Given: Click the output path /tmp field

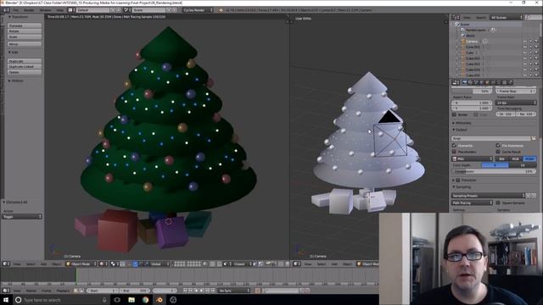Looking at the screenshot, I should pos(490,138).
